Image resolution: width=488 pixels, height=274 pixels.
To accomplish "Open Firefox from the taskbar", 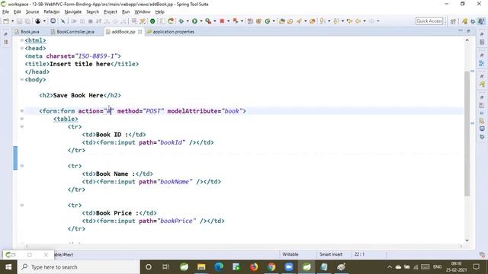I will (254, 267).
